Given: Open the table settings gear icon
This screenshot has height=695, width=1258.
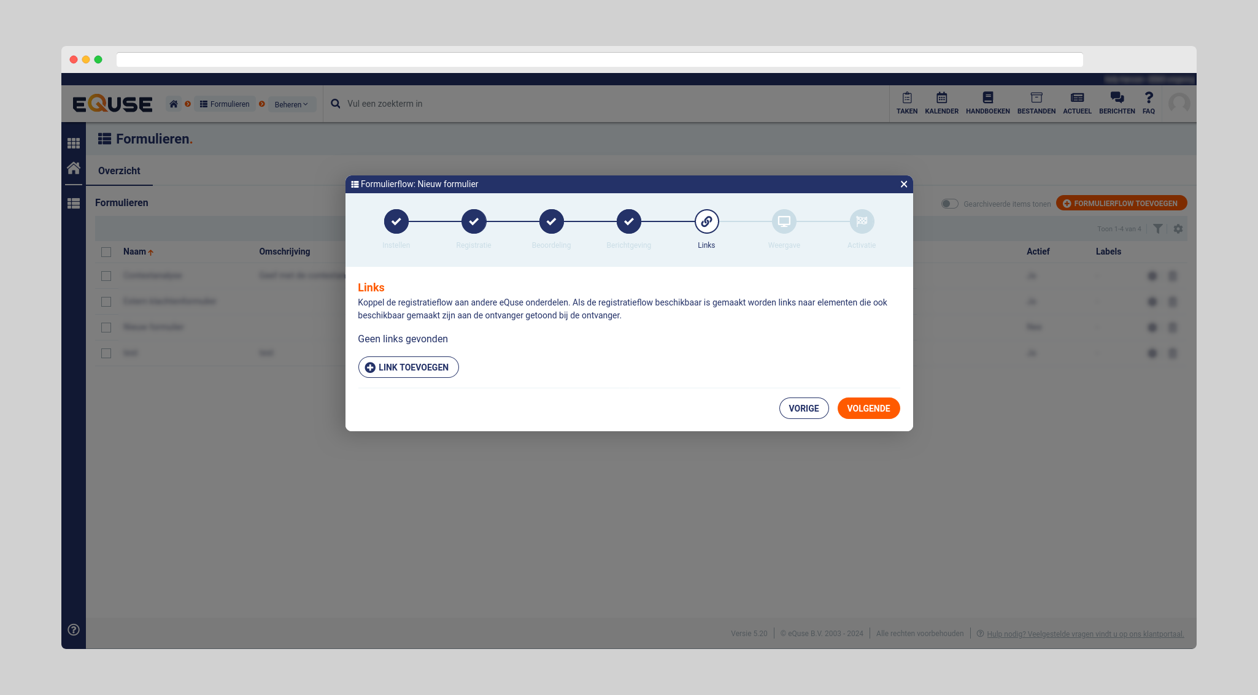Looking at the screenshot, I should (1178, 229).
